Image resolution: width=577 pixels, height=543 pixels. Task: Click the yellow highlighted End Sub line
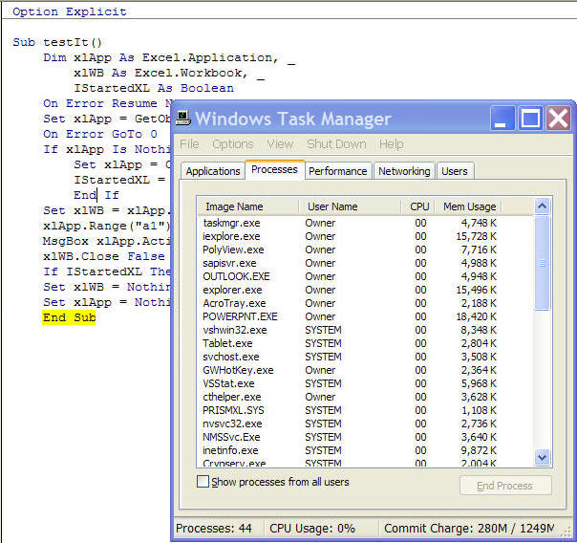[x=69, y=317]
